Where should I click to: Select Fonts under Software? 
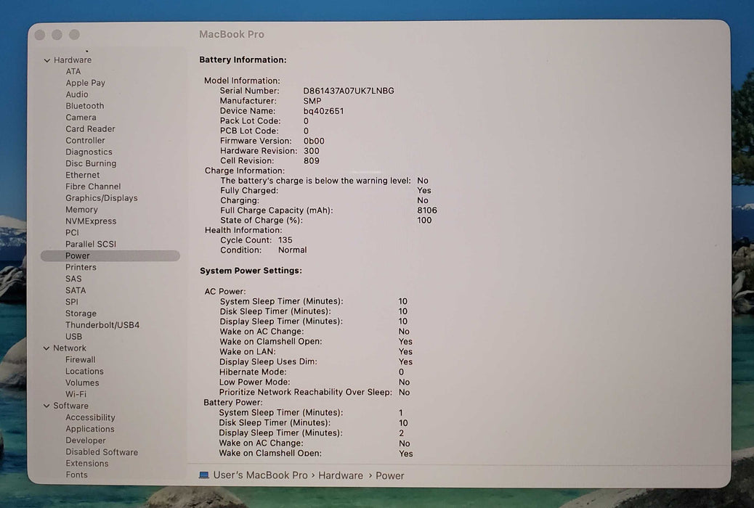coord(77,475)
